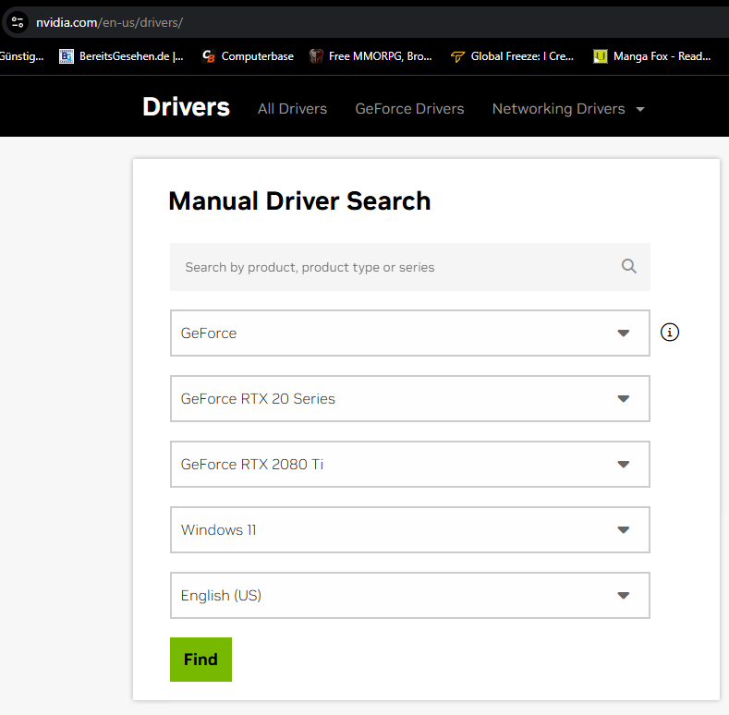Open the English (US) language dropdown
Screen dimensions: 729x715
coord(409,595)
